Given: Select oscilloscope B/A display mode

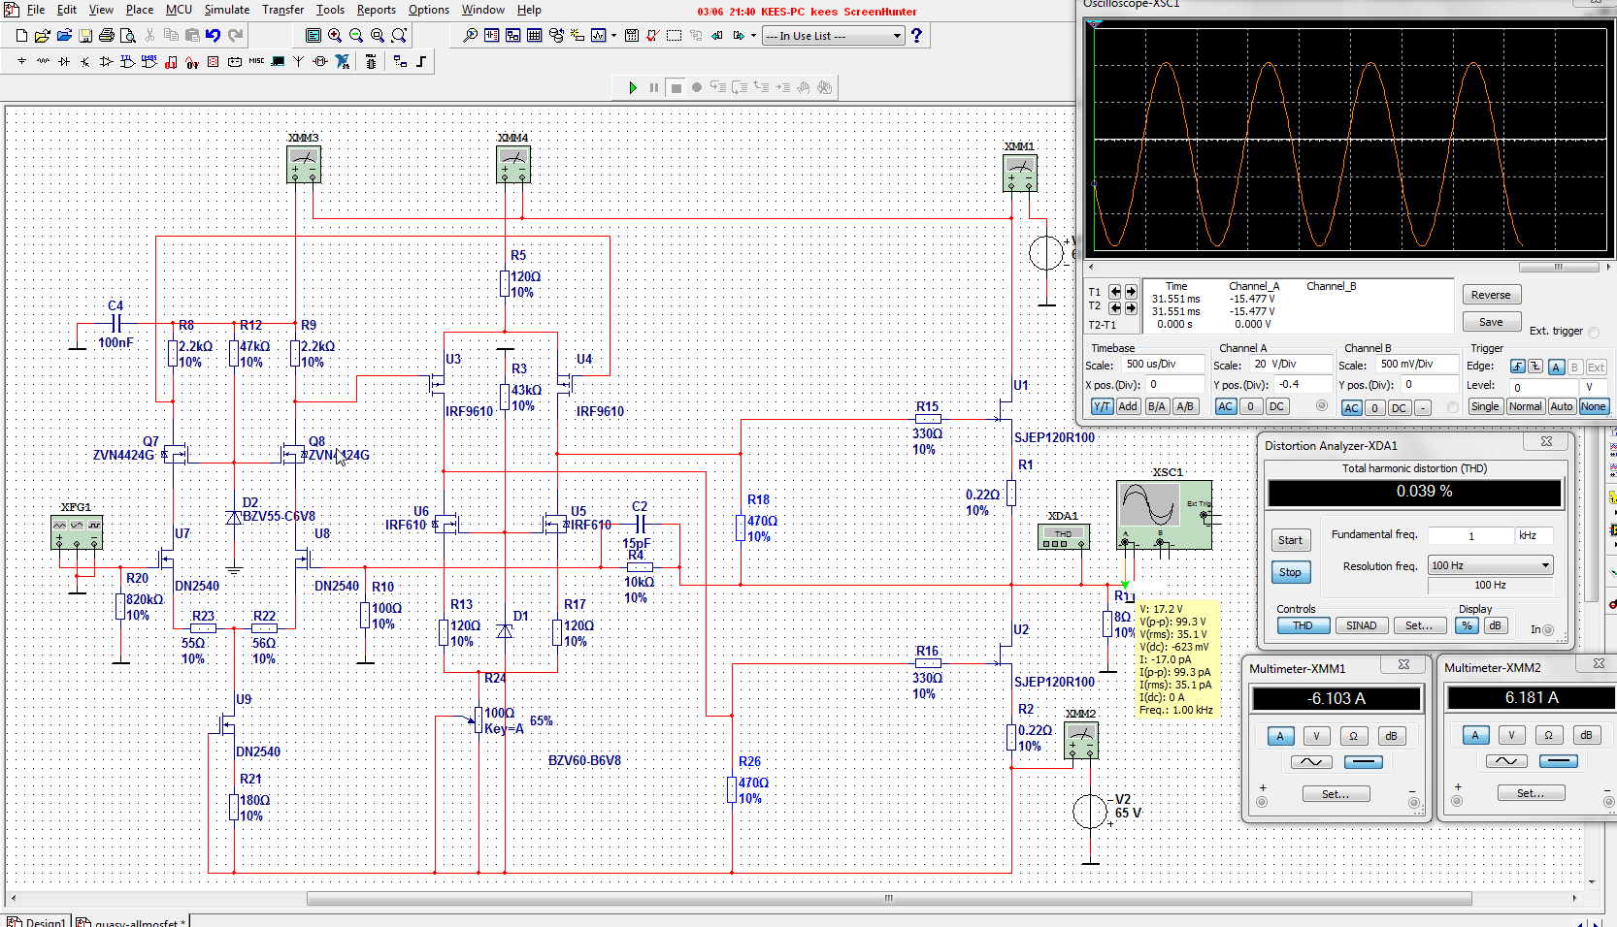Looking at the screenshot, I should tap(1157, 407).
